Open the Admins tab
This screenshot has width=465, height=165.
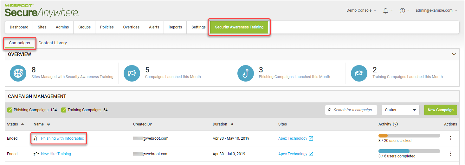pyautogui.click(x=62, y=27)
